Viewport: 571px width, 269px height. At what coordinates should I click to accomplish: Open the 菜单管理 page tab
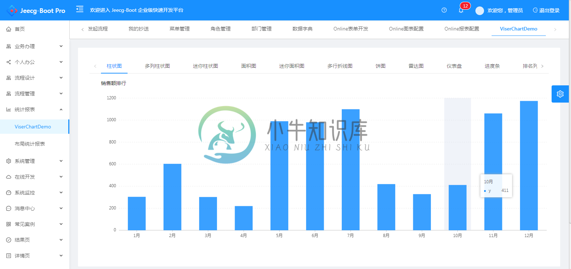coord(180,29)
